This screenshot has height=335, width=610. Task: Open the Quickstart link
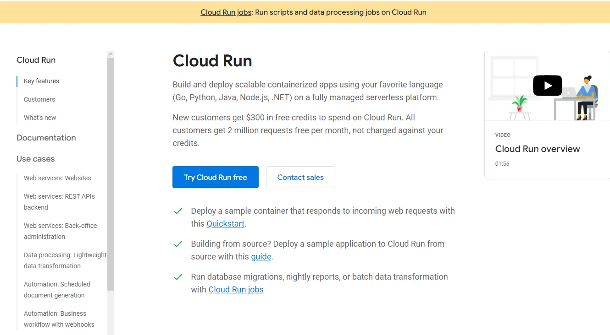click(226, 224)
